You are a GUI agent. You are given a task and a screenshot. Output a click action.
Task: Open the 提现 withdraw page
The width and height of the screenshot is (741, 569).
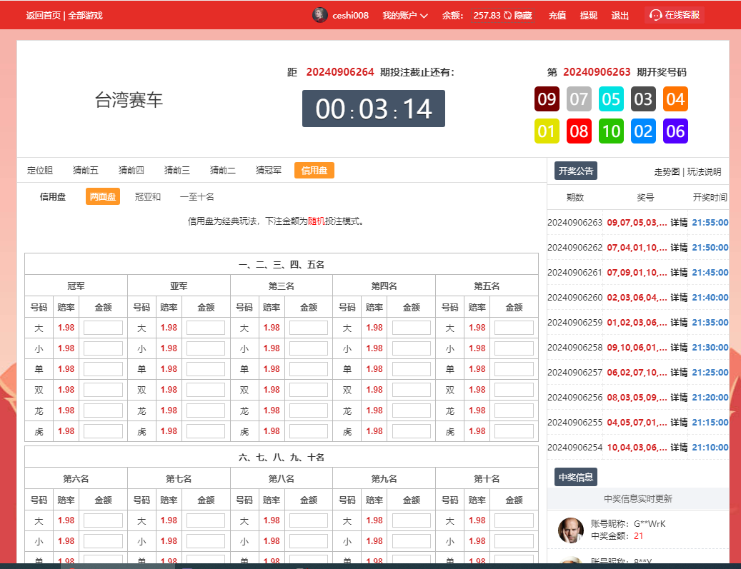[x=589, y=16]
